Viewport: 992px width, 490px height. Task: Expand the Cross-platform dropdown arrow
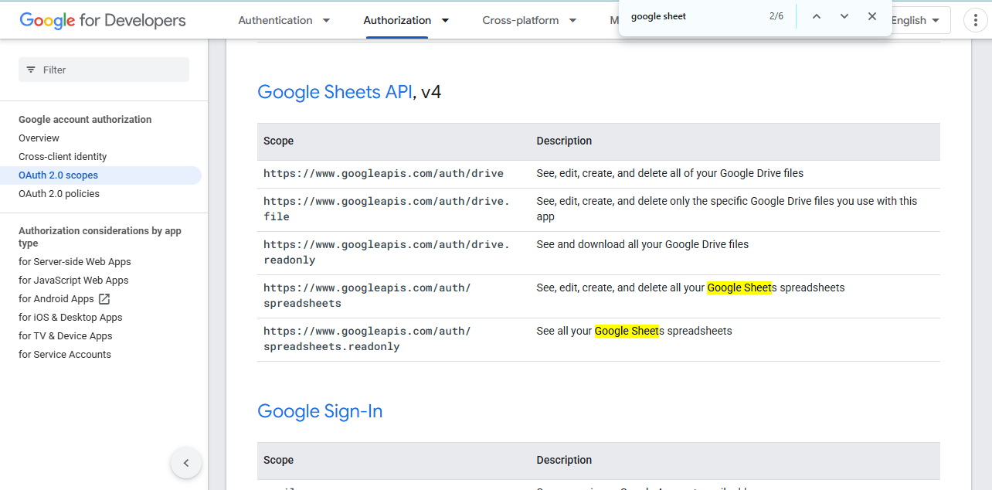point(572,20)
